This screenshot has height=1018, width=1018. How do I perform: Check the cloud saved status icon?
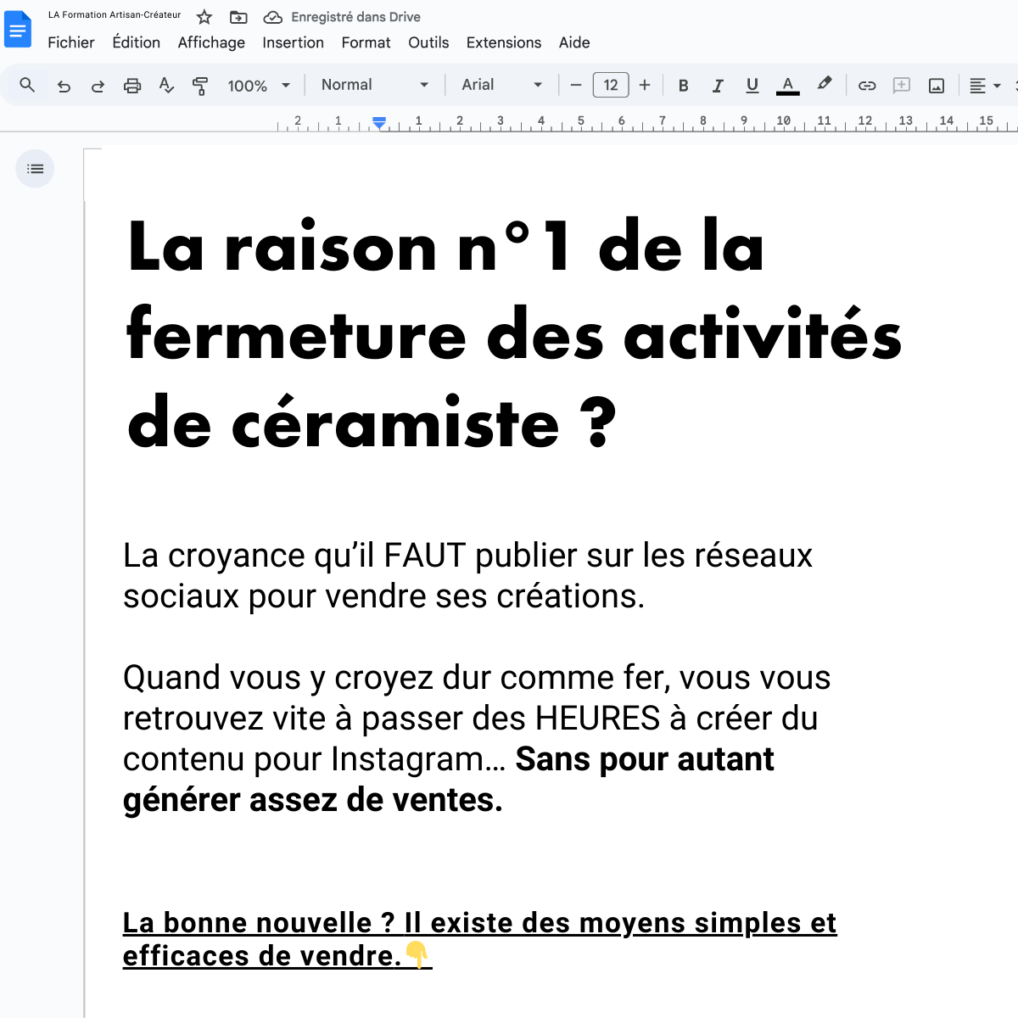[273, 17]
